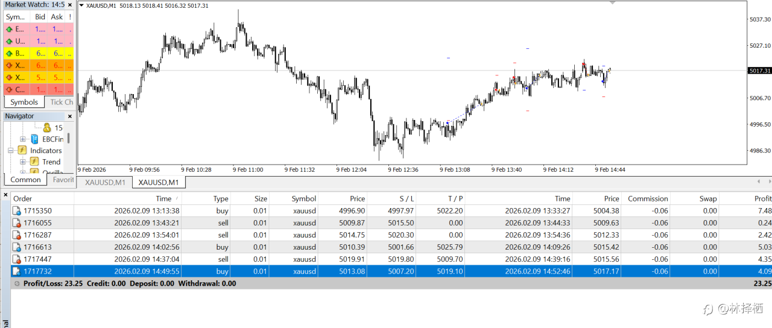Viewport: 772px width, 328px height.
Task: Close the Navigator panel
Action: pos(70,116)
